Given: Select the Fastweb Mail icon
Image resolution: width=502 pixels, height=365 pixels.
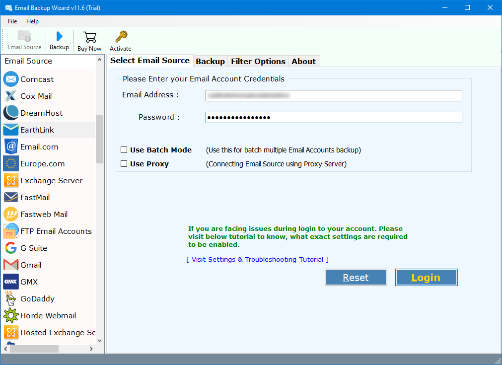Looking at the screenshot, I should (11, 215).
